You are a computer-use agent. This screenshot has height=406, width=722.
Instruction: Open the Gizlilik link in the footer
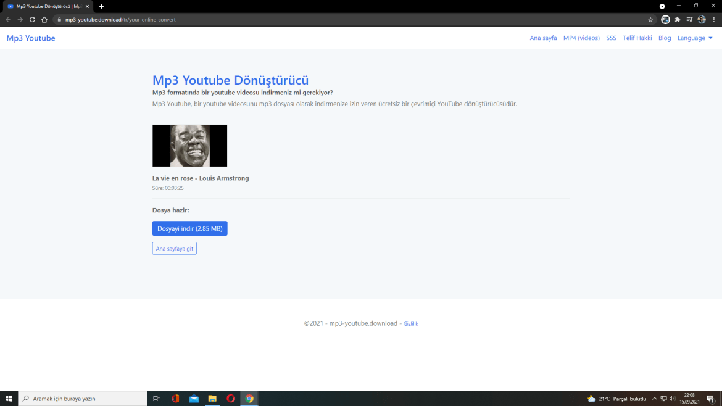410,323
